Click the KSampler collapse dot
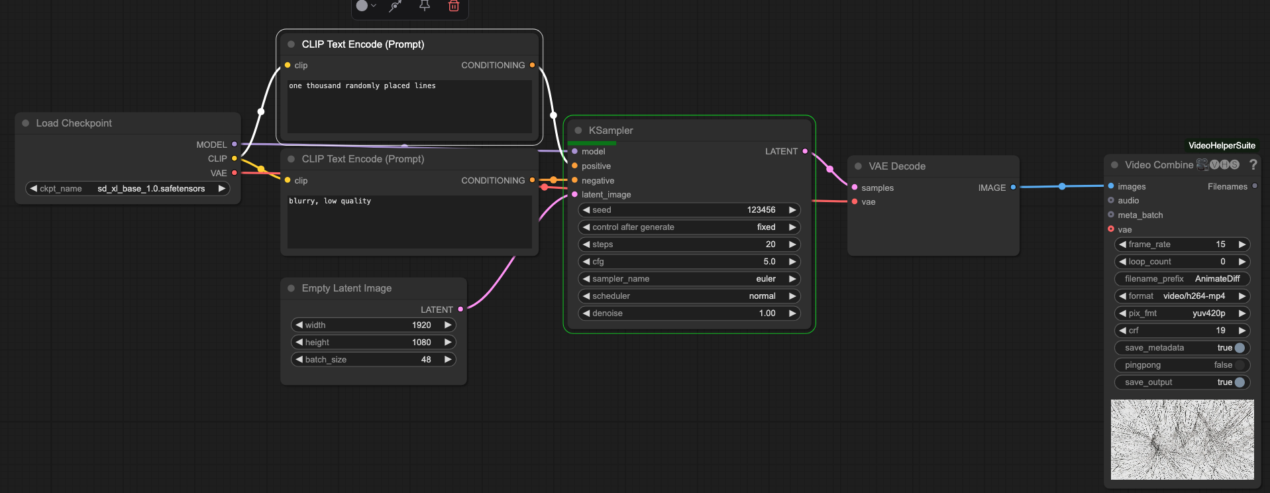 pos(578,131)
